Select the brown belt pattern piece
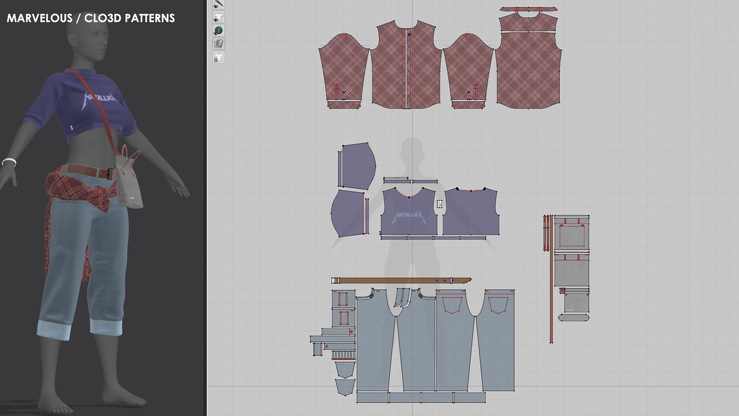739x416 pixels. [402, 280]
